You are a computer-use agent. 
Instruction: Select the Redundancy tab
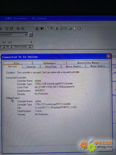49,63
